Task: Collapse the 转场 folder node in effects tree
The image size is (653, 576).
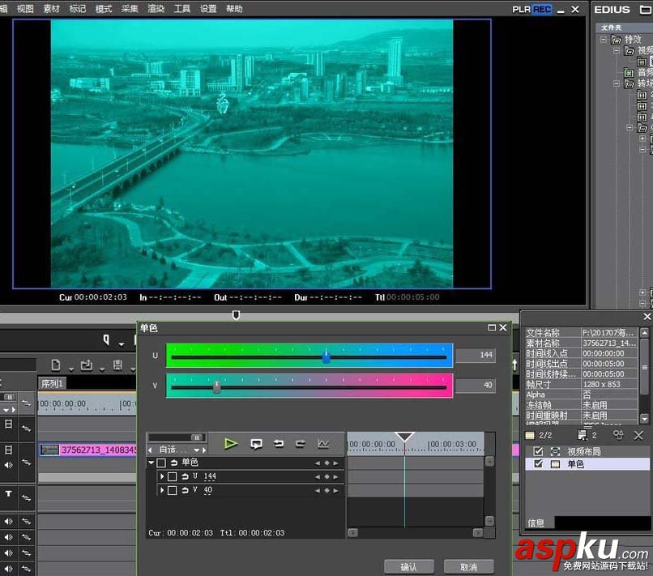Action: (x=617, y=83)
